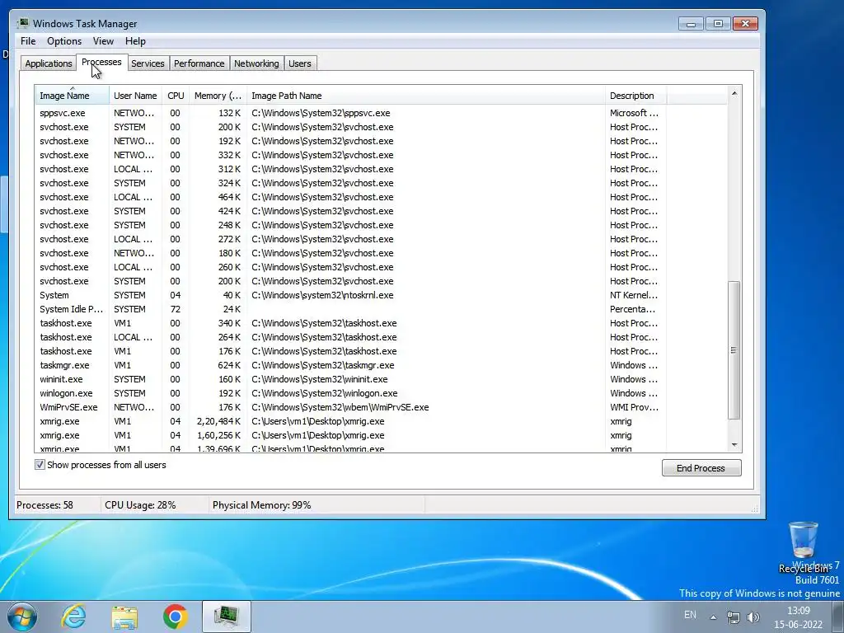Screen dimensions: 844x633
Task: Sort by Image Name column header
Action: click(73, 96)
